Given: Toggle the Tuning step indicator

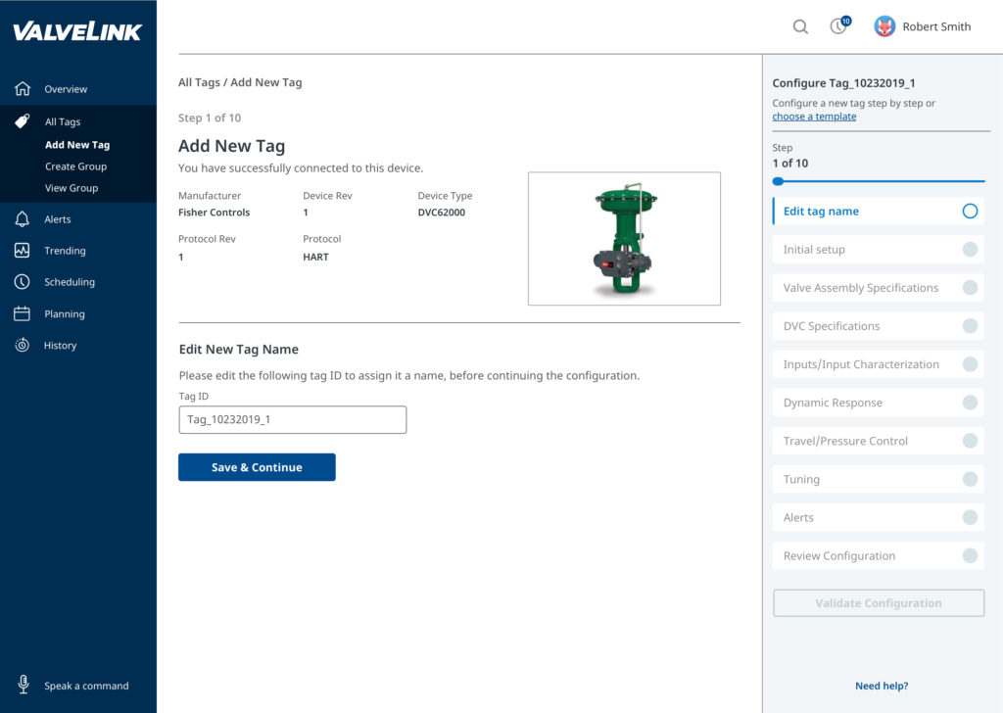Looking at the screenshot, I should click(x=970, y=479).
